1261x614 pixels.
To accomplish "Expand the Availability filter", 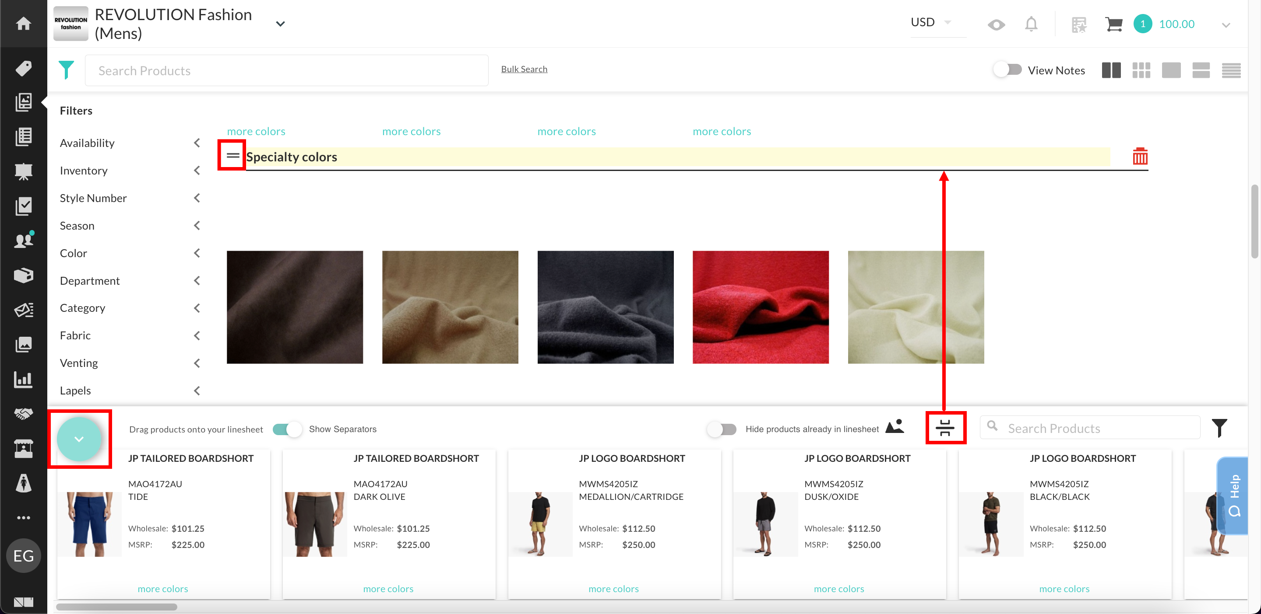I will click(130, 143).
